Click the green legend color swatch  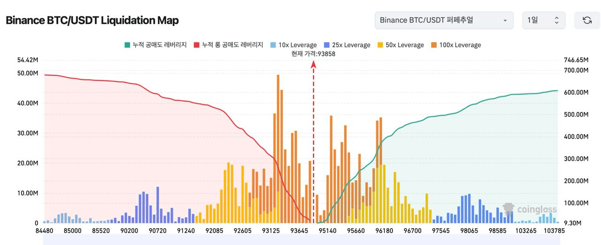click(x=127, y=45)
